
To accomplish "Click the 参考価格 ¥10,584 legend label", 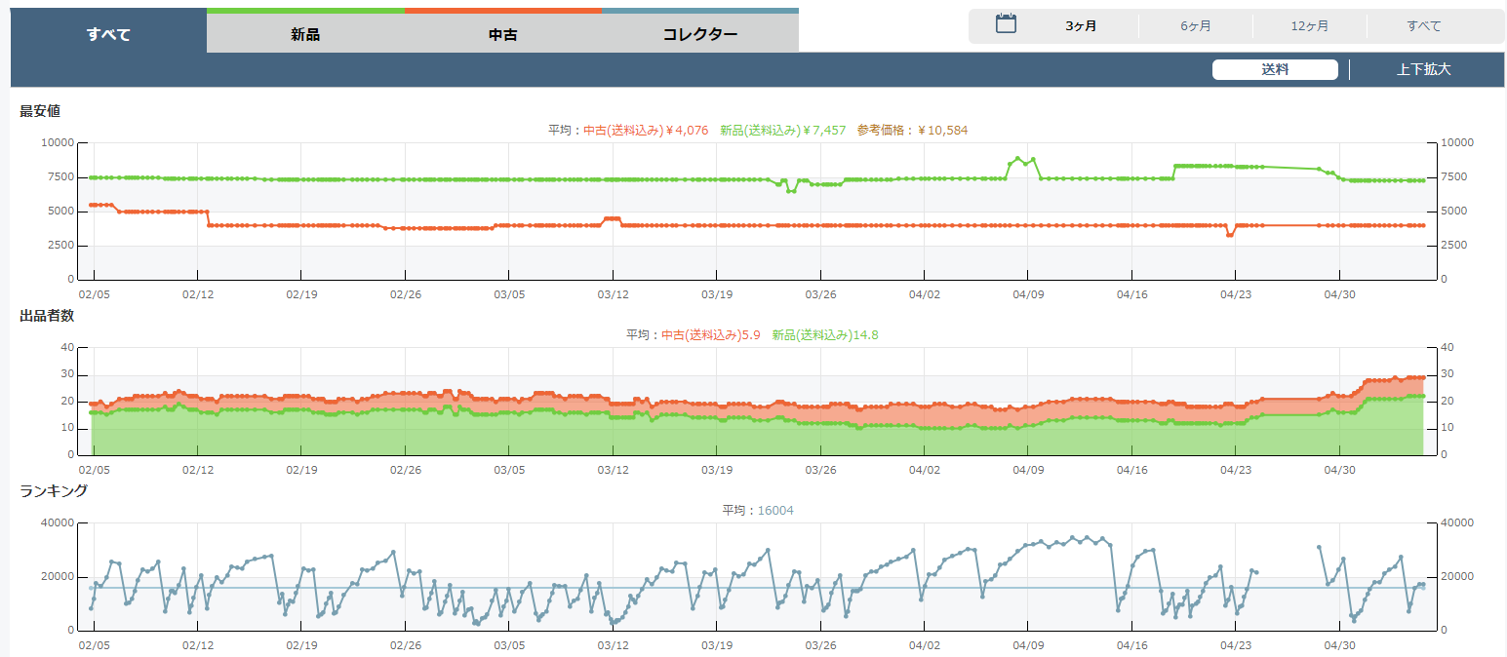I will (912, 130).
